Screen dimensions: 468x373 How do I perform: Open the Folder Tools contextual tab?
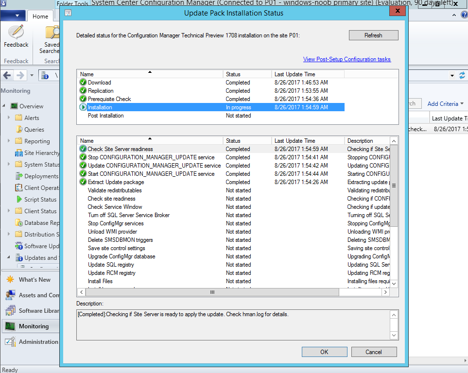(x=72, y=3)
